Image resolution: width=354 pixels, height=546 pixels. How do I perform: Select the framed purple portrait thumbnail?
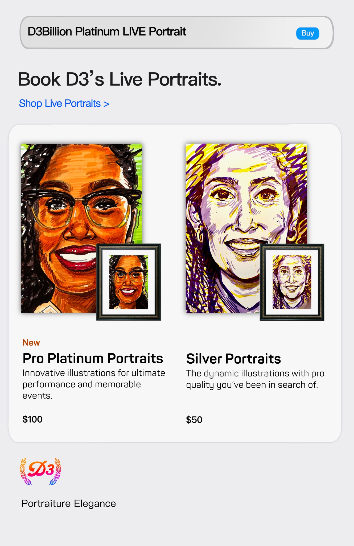point(292,282)
